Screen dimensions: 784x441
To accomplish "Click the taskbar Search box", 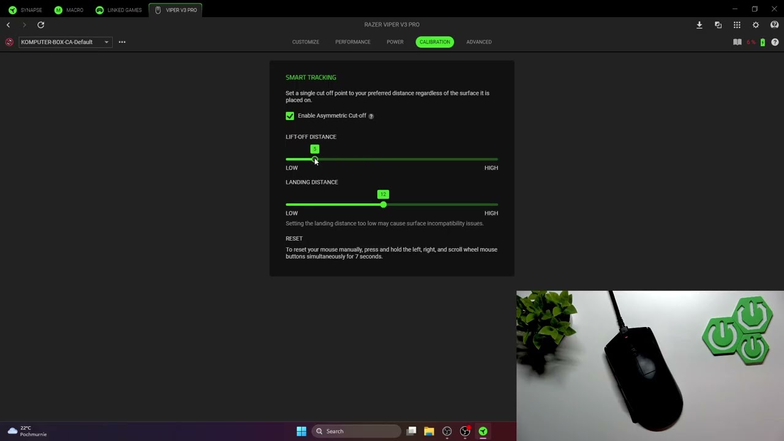I will click(x=356, y=431).
